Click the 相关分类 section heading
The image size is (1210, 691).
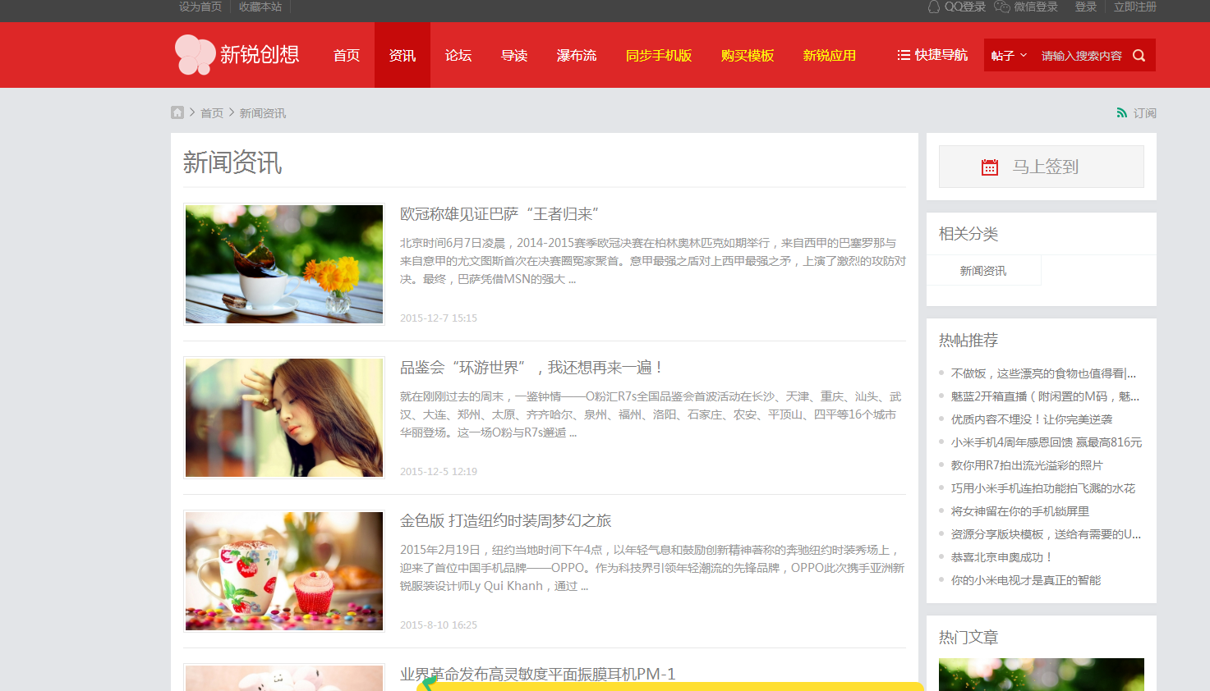point(968,234)
